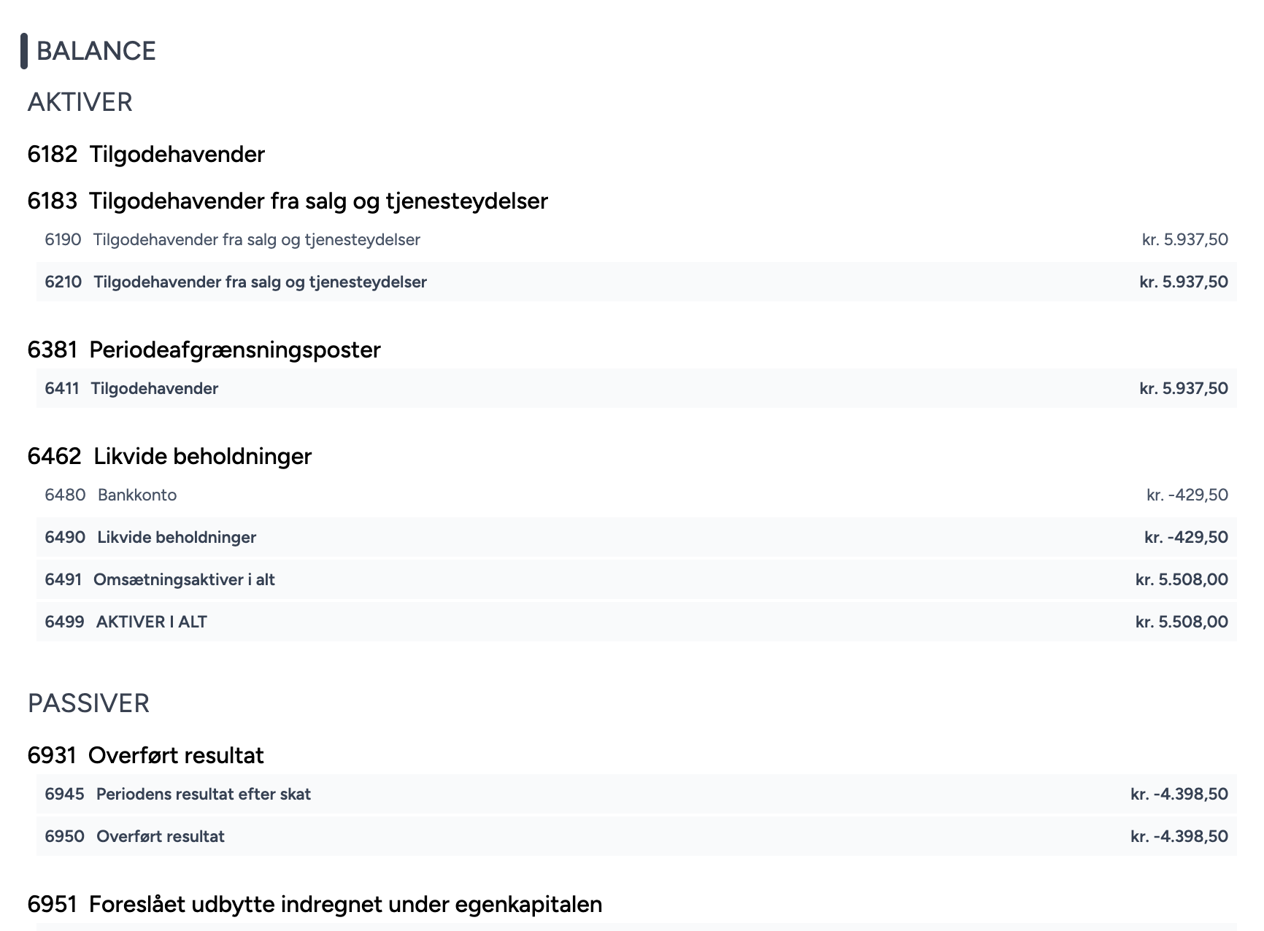Open account 6182 Tilgodehavender
The image size is (1264, 931).
146,154
